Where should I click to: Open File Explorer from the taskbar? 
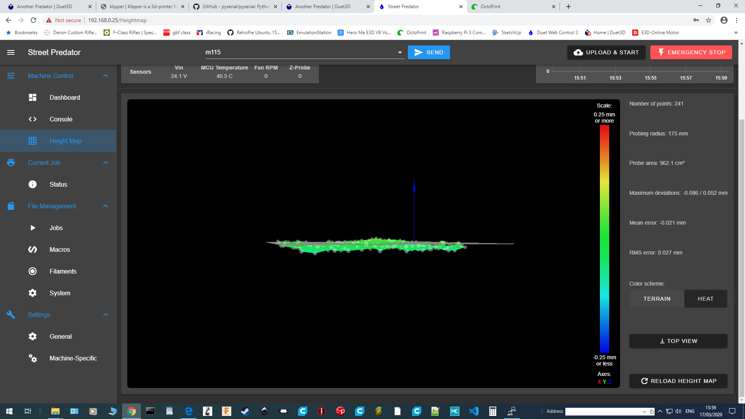tap(55, 411)
